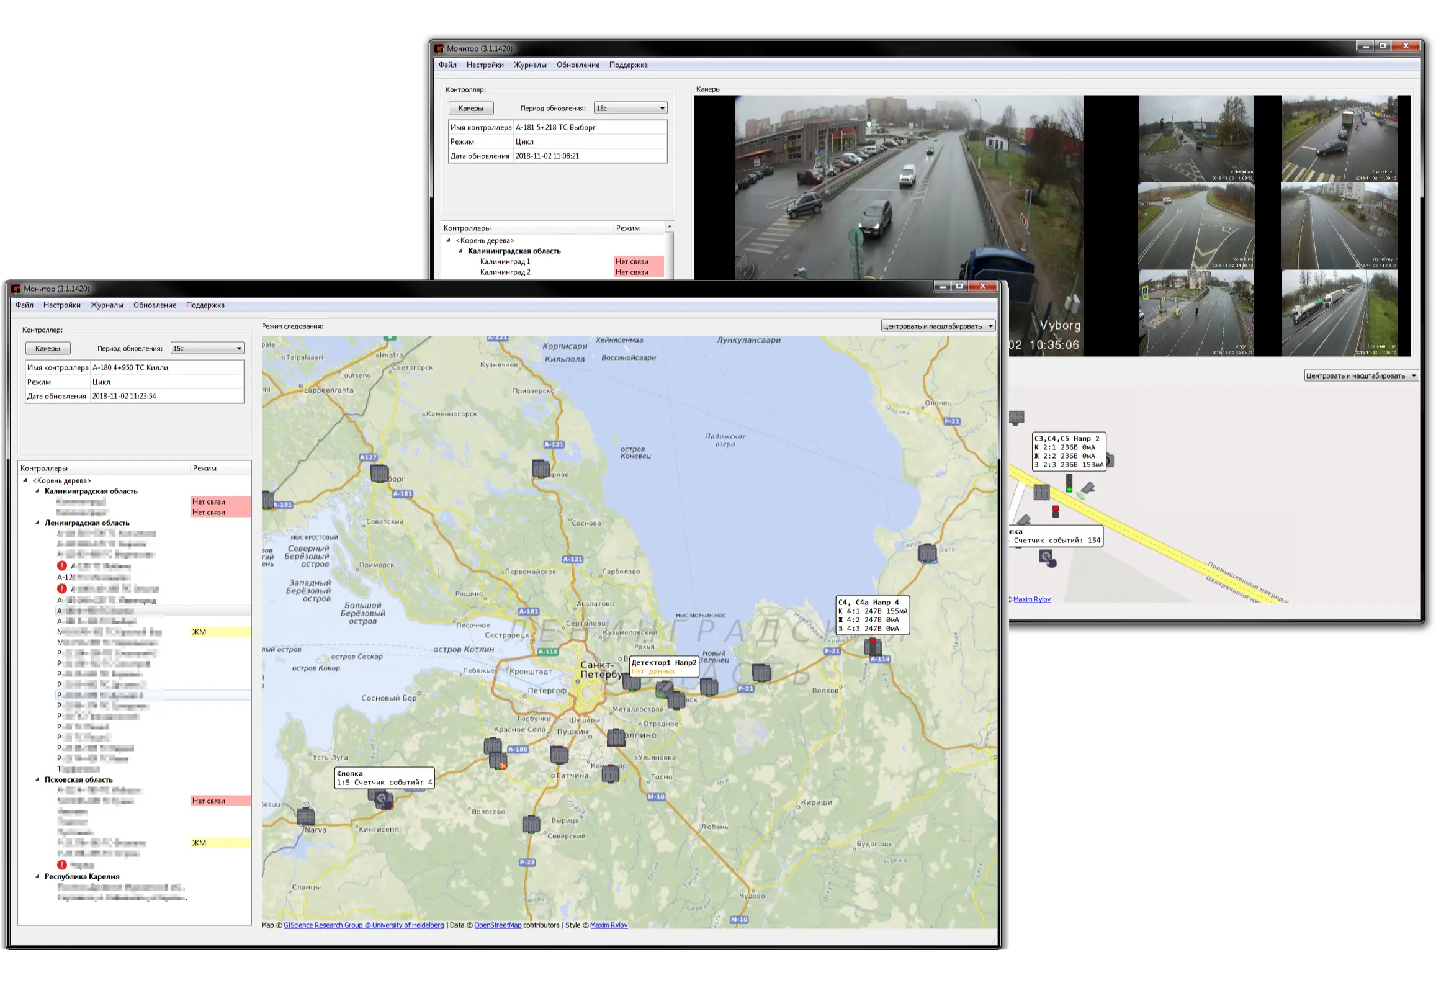Click the first red error icon under Ленинградская область
The height and width of the screenshot is (983, 1436).
click(x=62, y=565)
